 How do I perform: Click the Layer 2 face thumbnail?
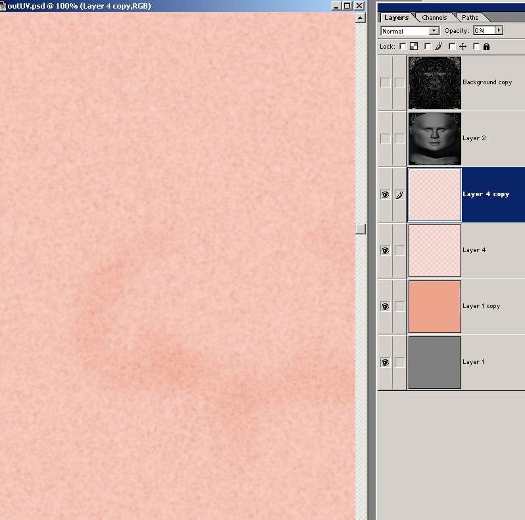434,138
